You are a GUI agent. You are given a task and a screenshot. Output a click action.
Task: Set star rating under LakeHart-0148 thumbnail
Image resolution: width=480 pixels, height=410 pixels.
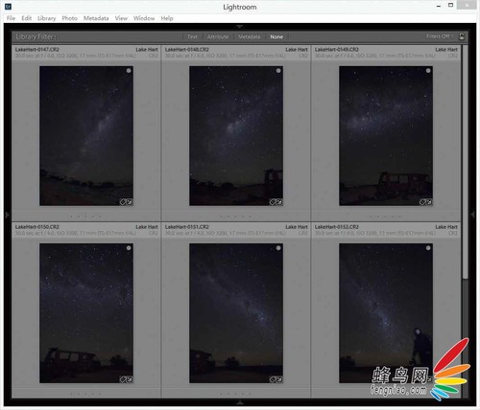pyautogui.click(x=235, y=216)
